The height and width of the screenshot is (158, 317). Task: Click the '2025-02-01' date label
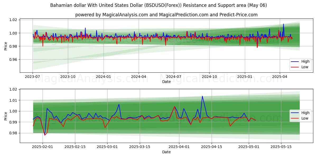pos(43,147)
